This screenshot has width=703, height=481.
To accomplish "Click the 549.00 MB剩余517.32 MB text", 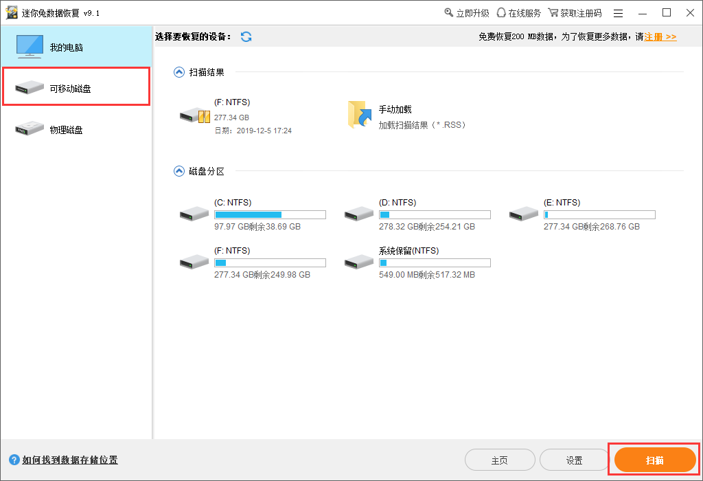I will pyautogui.click(x=427, y=275).
